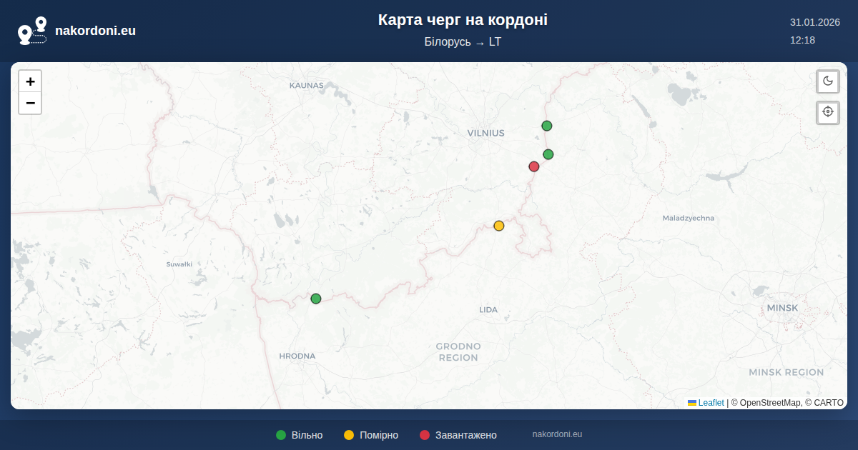Zoom in on the map
Image resolution: width=858 pixels, height=450 pixels.
(x=30, y=81)
